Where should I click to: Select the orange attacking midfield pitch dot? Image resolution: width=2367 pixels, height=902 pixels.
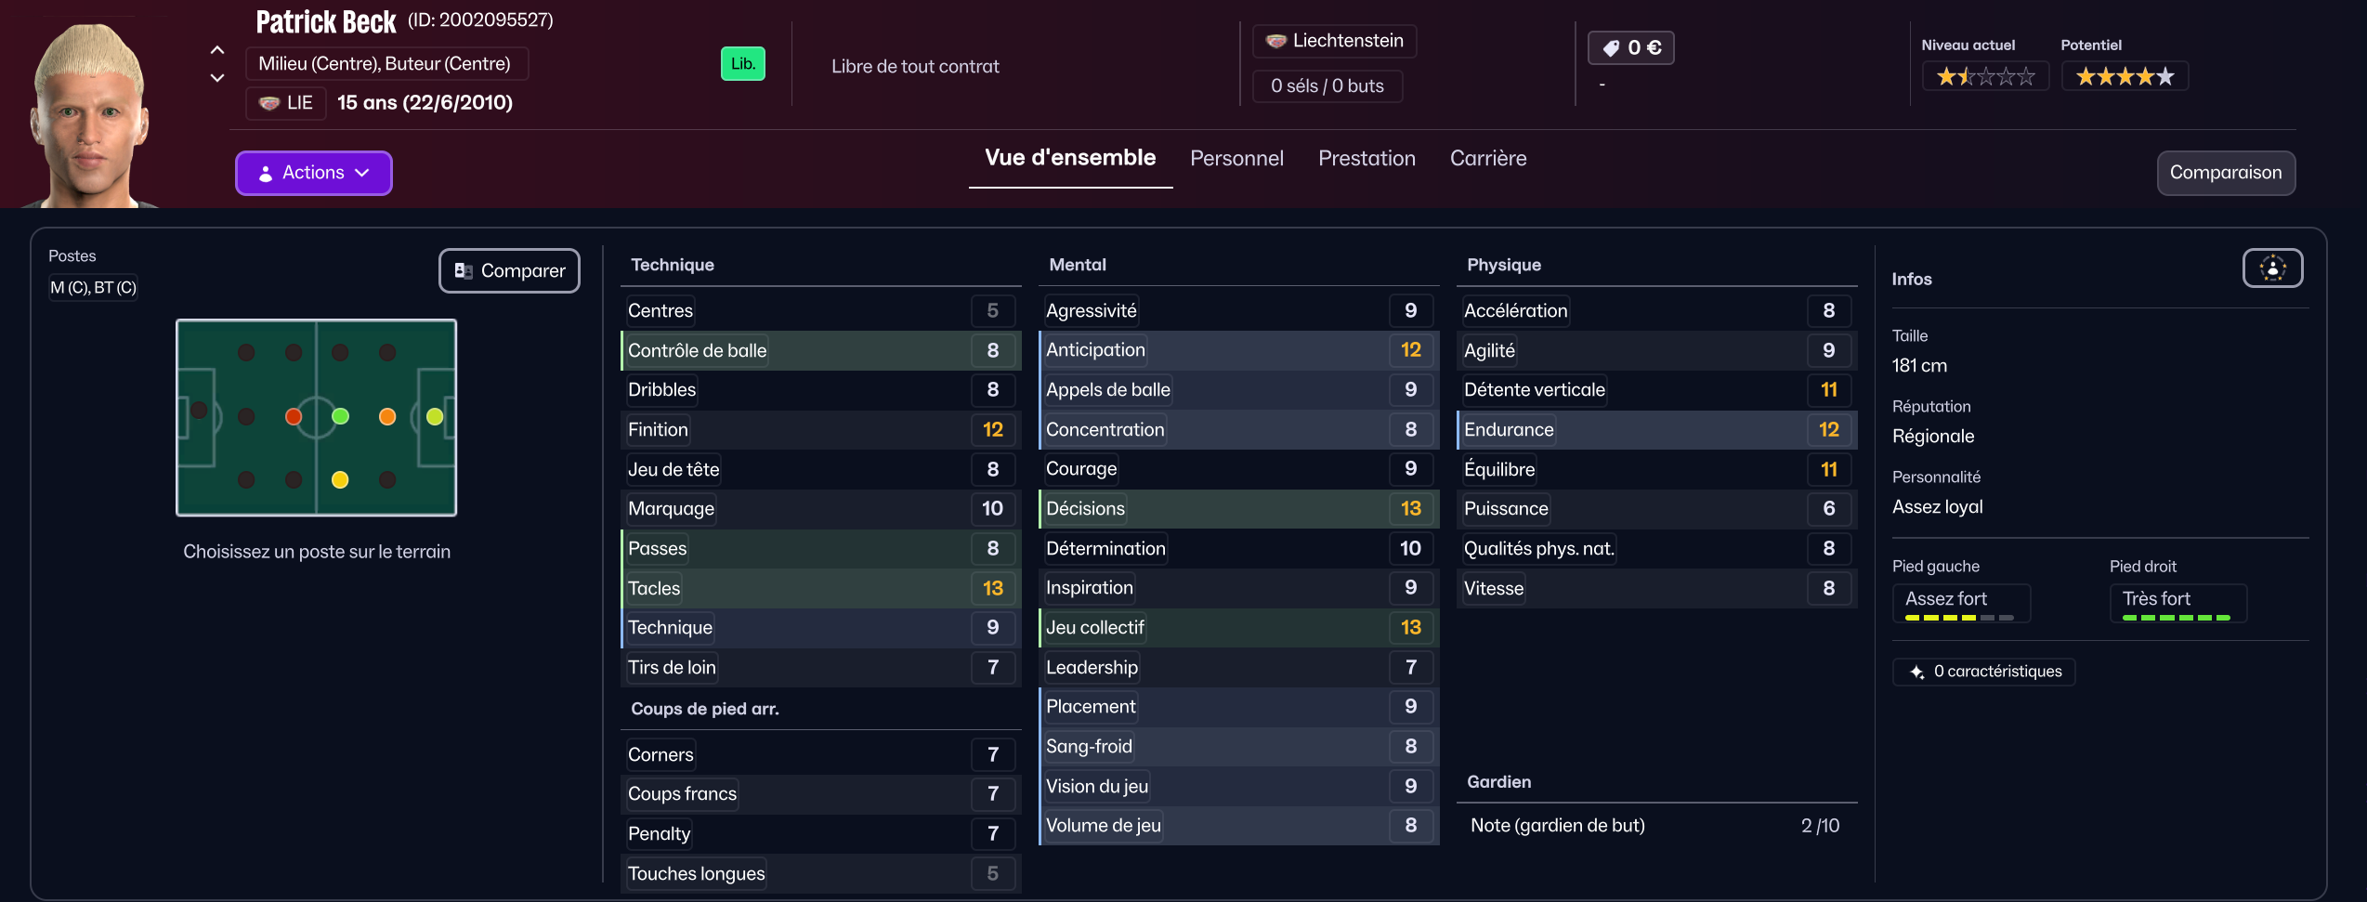(387, 416)
